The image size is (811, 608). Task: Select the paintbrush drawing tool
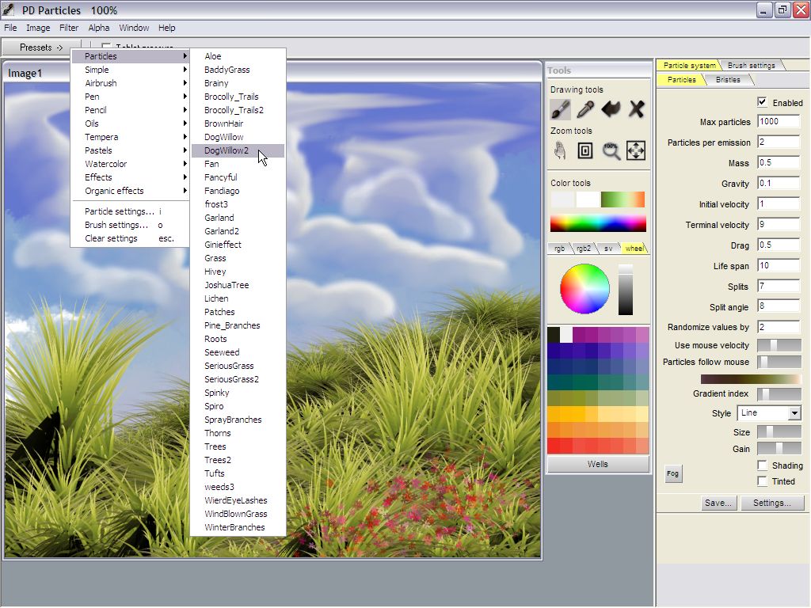click(561, 108)
